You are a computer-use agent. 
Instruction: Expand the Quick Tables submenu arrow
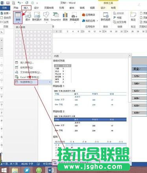50,82
